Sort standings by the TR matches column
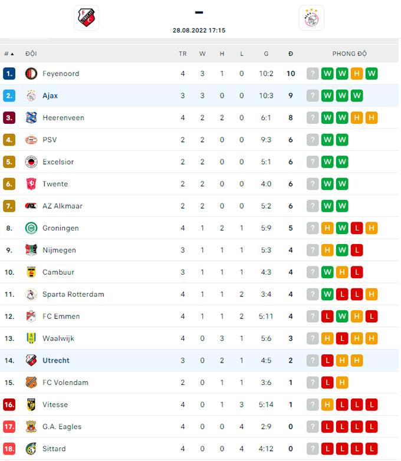 pos(183,54)
